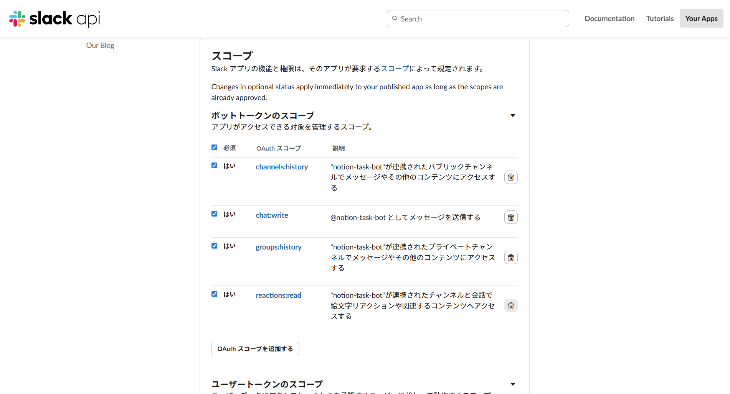Toggle required checkbox for groups:history
Image resolution: width=730 pixels, height=394 pixels.
[215, 246]
